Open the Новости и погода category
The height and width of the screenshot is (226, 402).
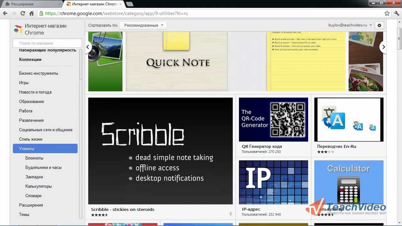click(x=35, y=92)
